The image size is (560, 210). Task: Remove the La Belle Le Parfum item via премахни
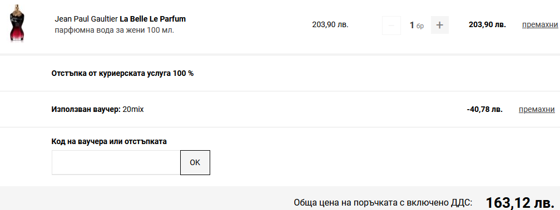[x=539, y=24]
